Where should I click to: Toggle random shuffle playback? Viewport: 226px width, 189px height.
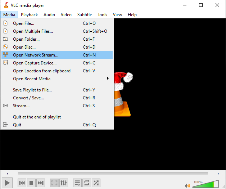[96, 183]
